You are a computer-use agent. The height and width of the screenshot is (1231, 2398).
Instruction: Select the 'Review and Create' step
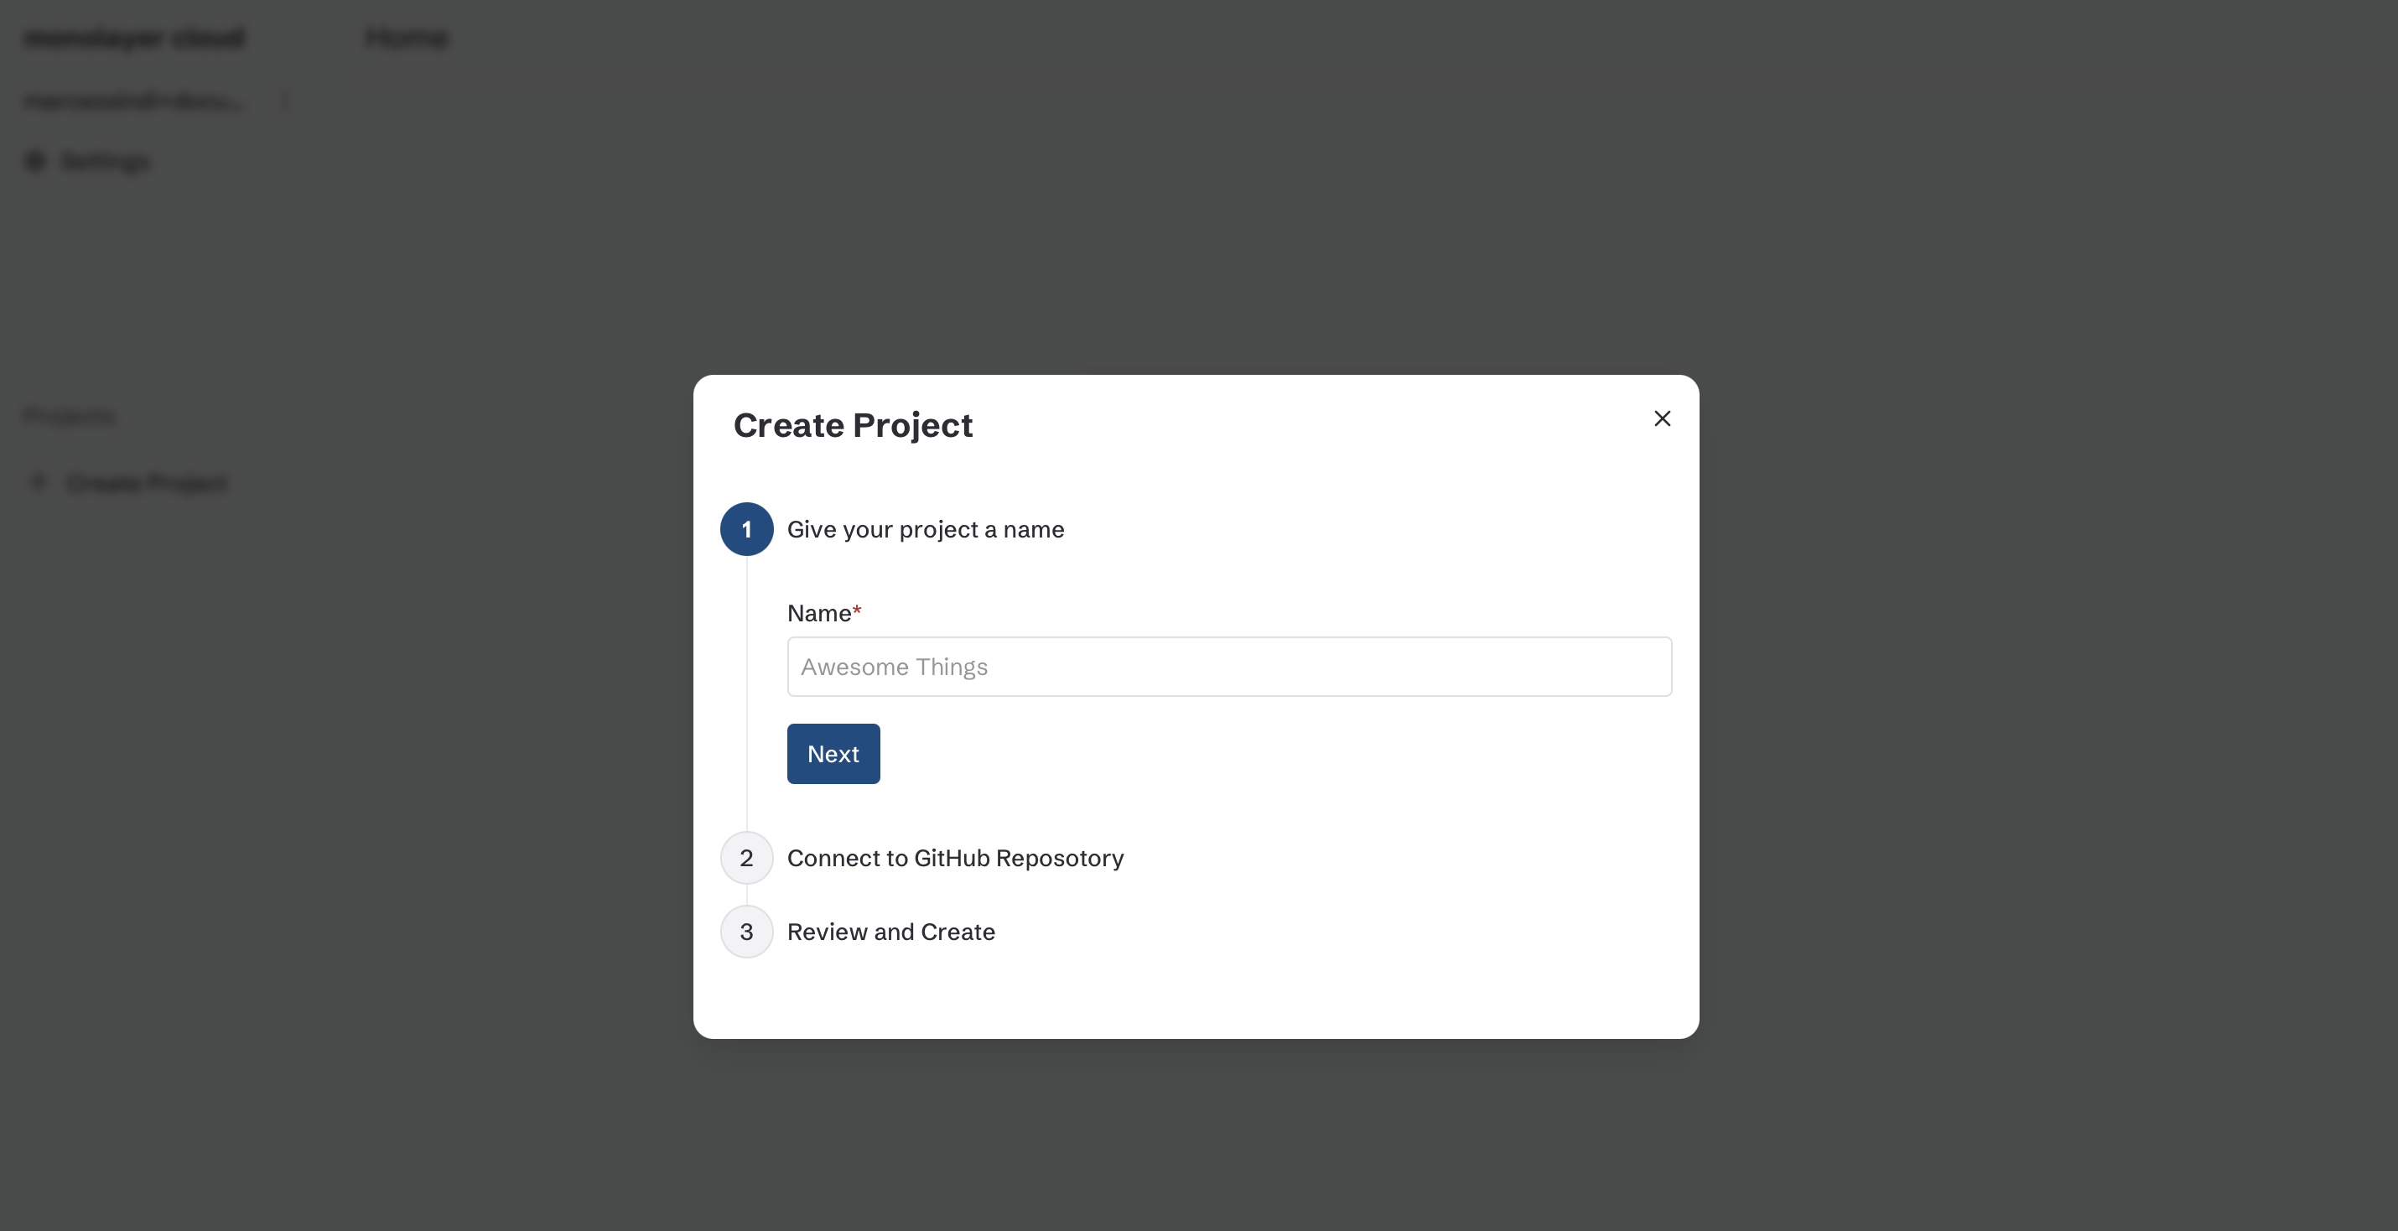pos(890,931)
